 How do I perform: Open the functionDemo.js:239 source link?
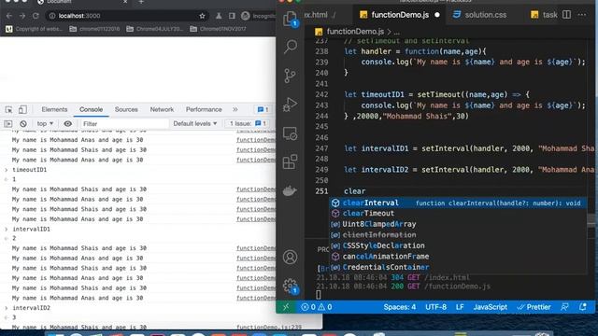click(269, 328)
